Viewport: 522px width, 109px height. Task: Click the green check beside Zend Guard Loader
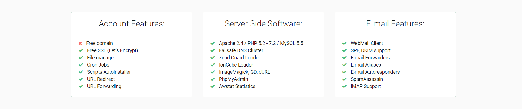point(213,58)
